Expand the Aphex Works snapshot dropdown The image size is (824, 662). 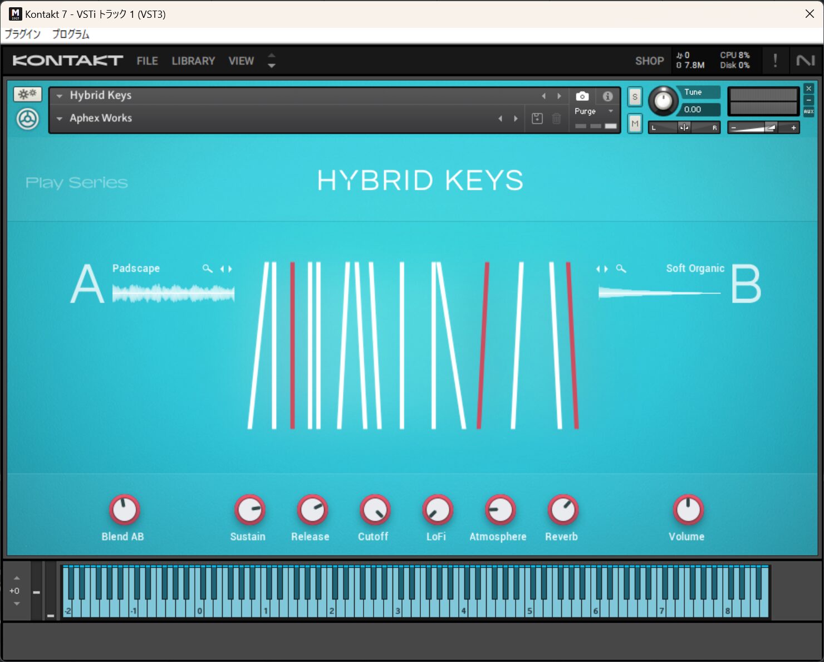tap(59, 118)
